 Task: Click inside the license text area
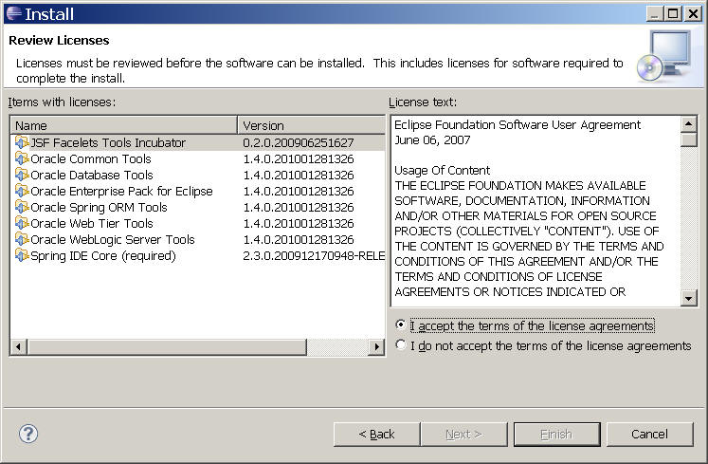click(x=536, y=211)
